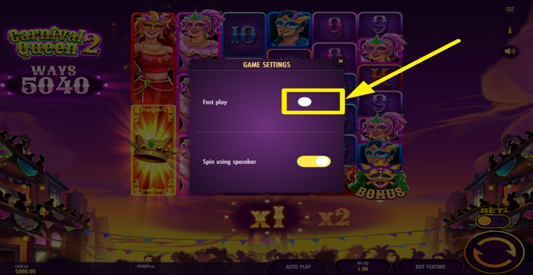Close the Game Settings dialog
The width and height of the screenshot is (533, 275).
[x=341, y=61]
